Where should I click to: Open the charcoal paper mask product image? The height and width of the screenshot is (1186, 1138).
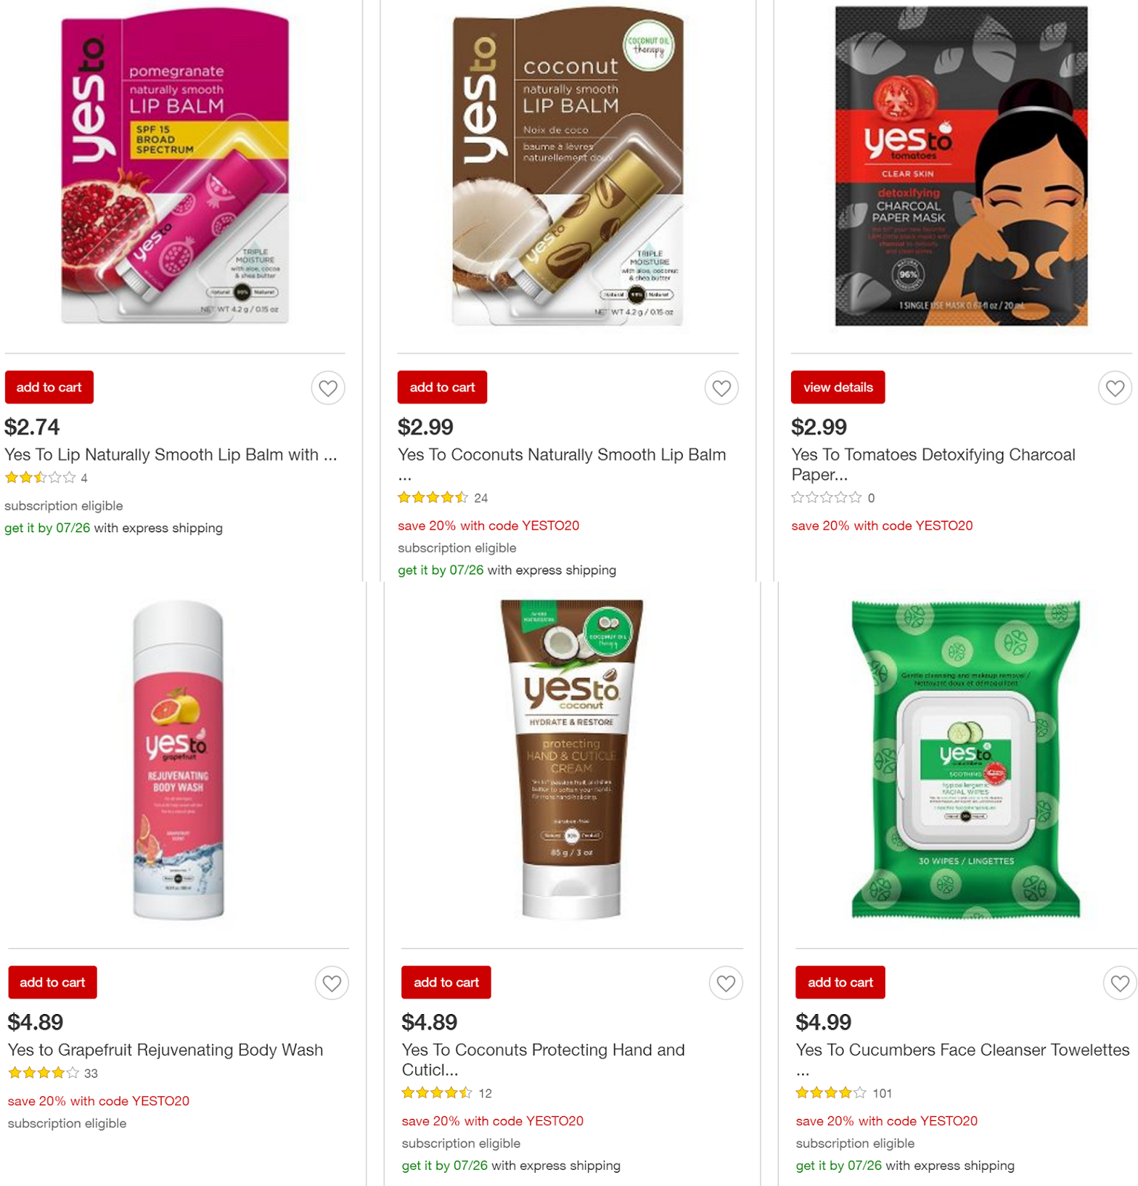[x=962, y=166]
